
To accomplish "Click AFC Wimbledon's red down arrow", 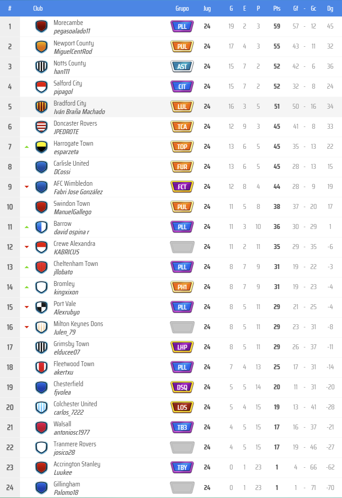I will pos(27,187).
